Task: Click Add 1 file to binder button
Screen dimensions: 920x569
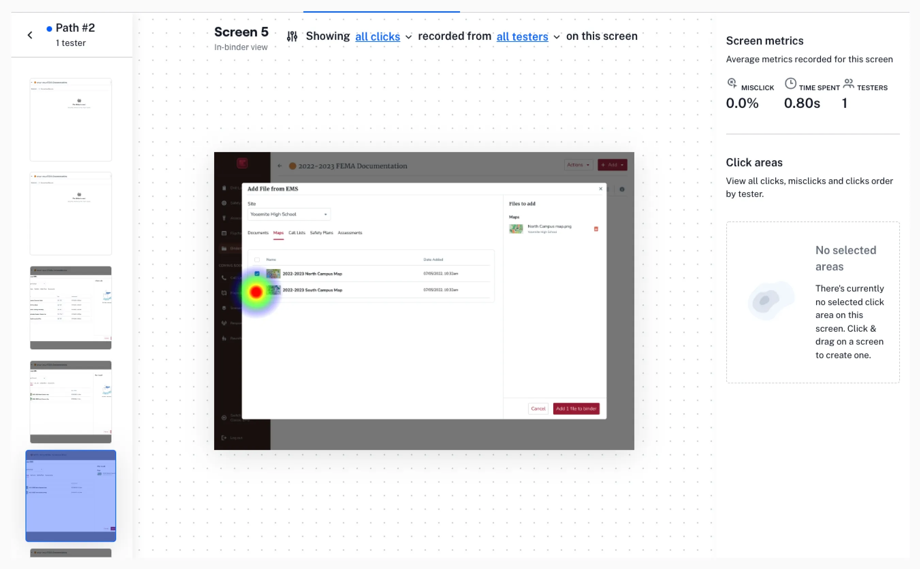Action: click(x=576, y=409)
